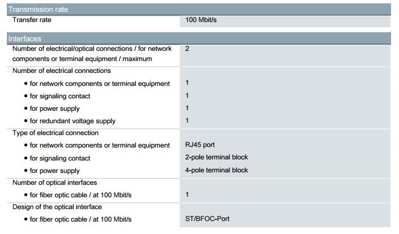
Task: Select for power supply under Type of electrical connection
Action: coord(52,171)
